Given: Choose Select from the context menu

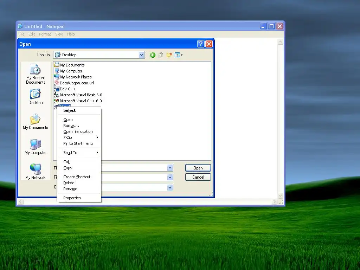Looking at the screenshot, I should (x=79, y=110).
